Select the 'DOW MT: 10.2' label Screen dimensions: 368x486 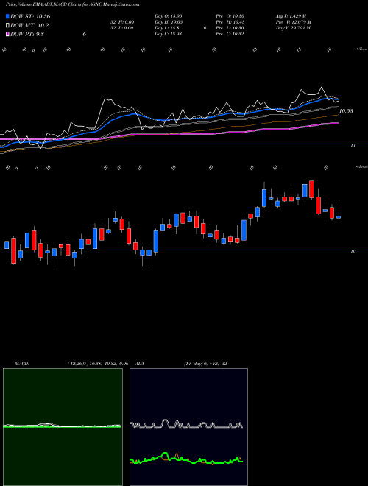[29, 26]
